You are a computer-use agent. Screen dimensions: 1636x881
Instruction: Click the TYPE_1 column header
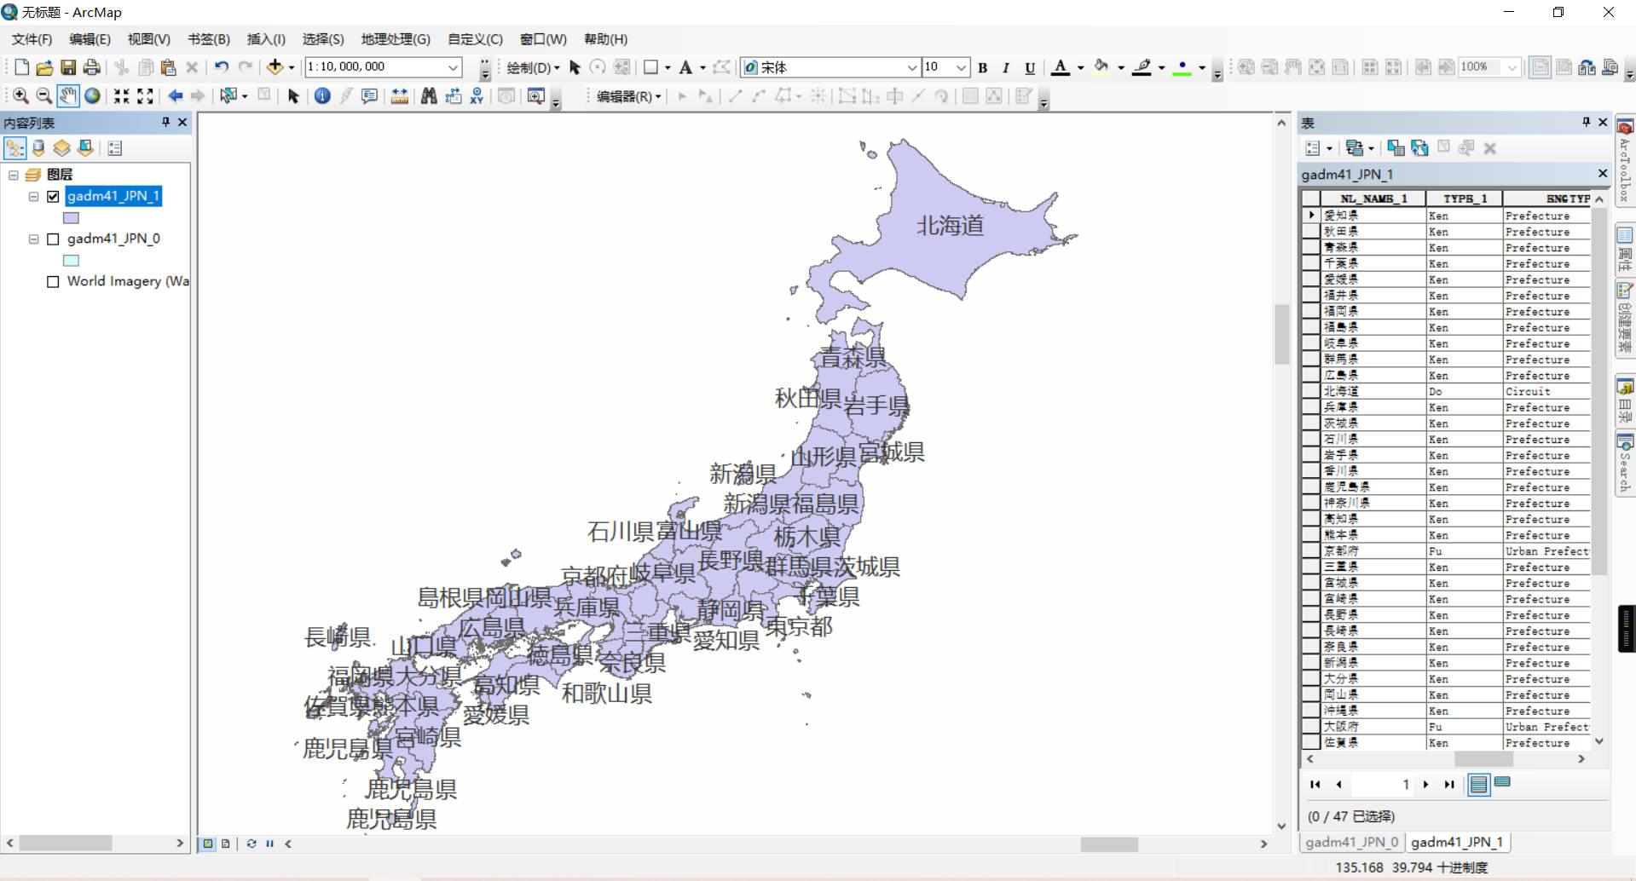(1465, 199)
